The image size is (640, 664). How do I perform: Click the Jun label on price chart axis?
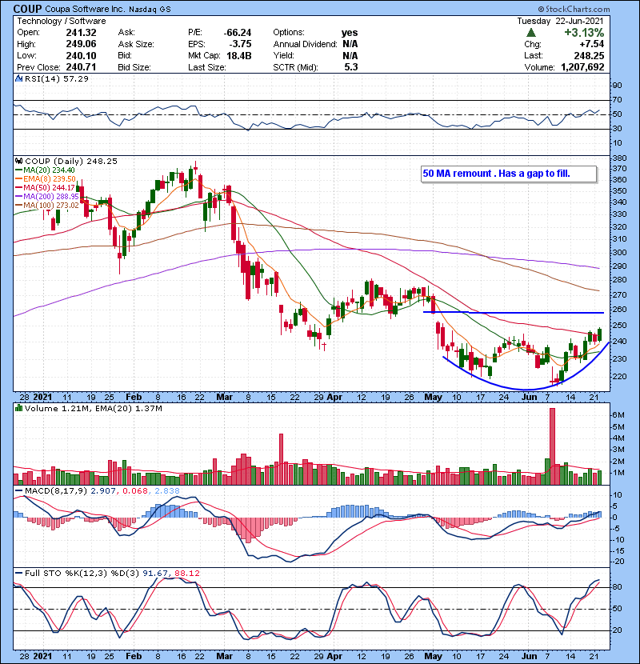point(530,398)
